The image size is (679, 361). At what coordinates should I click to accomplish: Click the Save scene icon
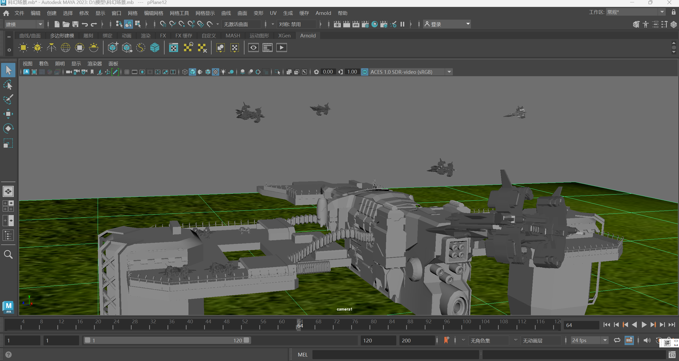75,24
